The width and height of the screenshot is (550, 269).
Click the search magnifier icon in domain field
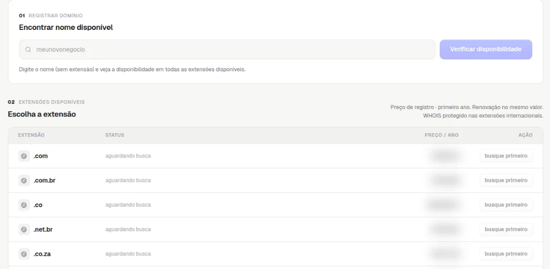click(x=28, y=49)
